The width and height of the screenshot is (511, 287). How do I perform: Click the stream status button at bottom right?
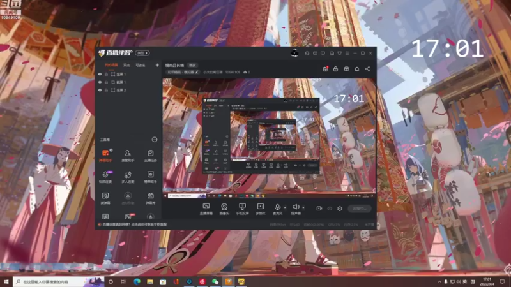(x=360, y=209)
